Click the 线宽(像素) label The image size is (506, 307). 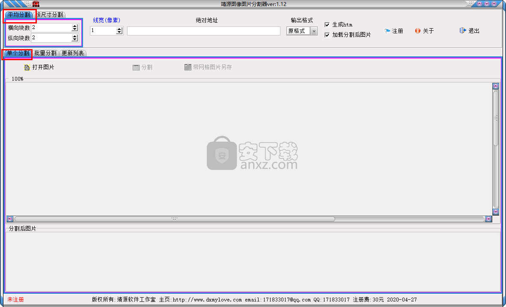pos(107,20)
